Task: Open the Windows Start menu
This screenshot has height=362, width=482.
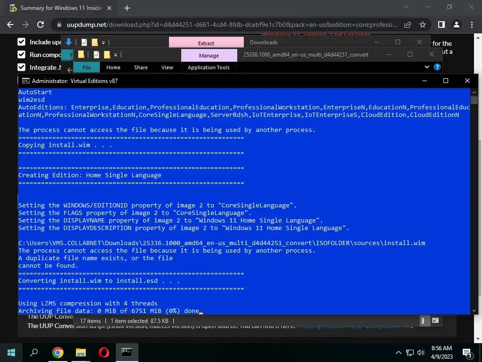Action: coord(11,353)
